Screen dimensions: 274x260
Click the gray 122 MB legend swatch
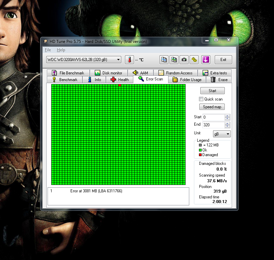point(200,145)
